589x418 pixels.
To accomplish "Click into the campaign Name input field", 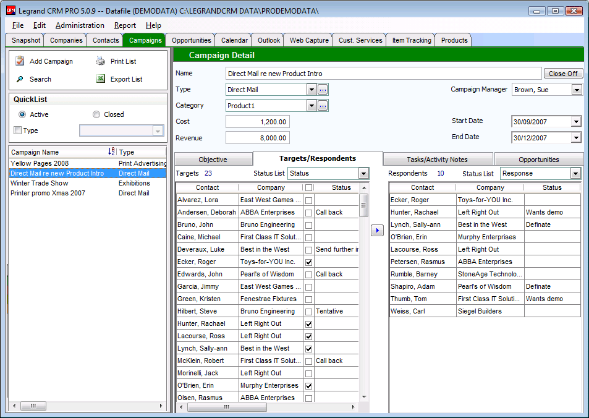I will [384, 74].
